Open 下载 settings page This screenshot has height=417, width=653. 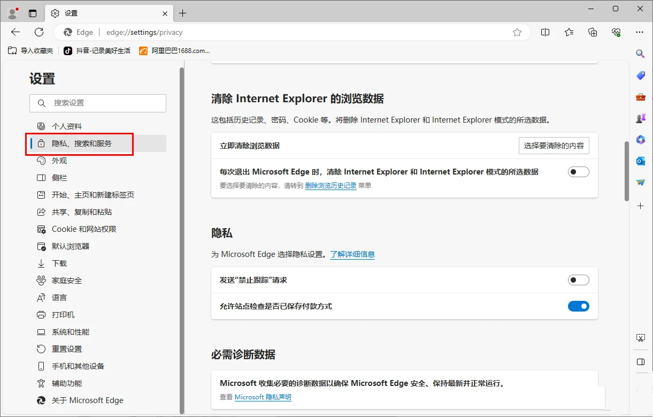pyautogui.click(x=98, y=263)
